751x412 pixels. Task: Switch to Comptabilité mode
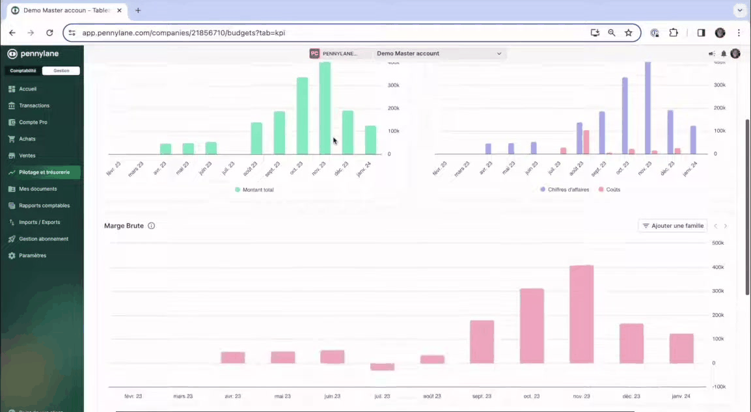point(23,70)
